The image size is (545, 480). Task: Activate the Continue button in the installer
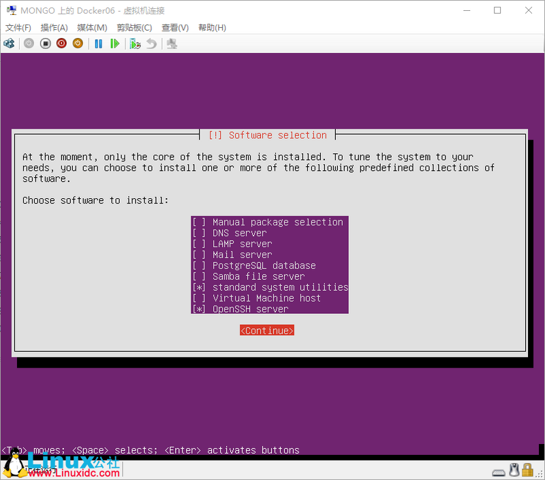pyautogui.click(x=266, y=330)
